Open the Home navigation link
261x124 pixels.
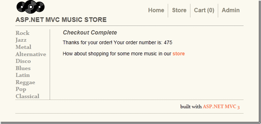pos(156,10)
